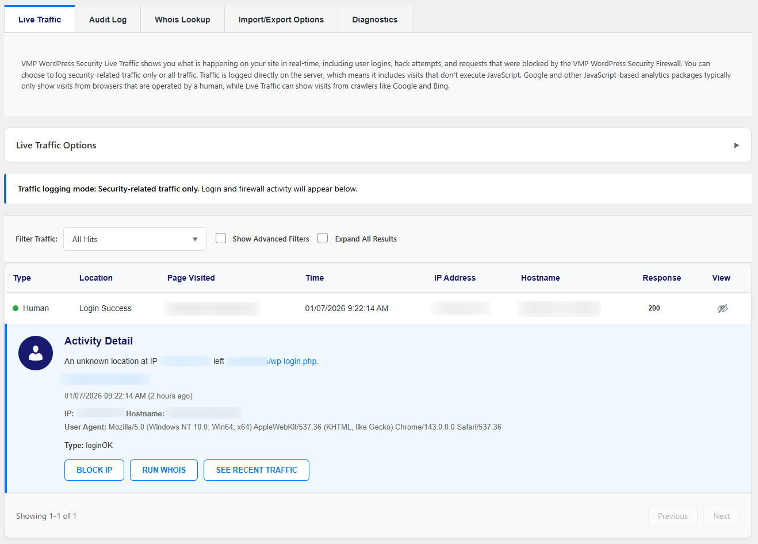Screen dimensions: 758x544
Task: Click the Page Visited column header
Action: coord(191,278)
